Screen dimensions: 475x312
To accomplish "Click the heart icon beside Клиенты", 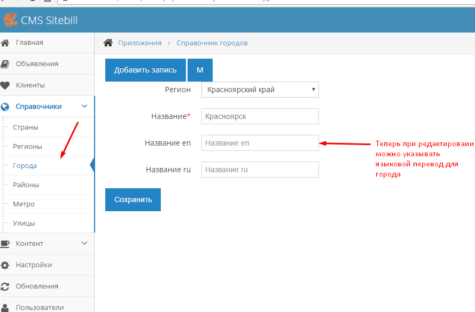I will 5,85.
